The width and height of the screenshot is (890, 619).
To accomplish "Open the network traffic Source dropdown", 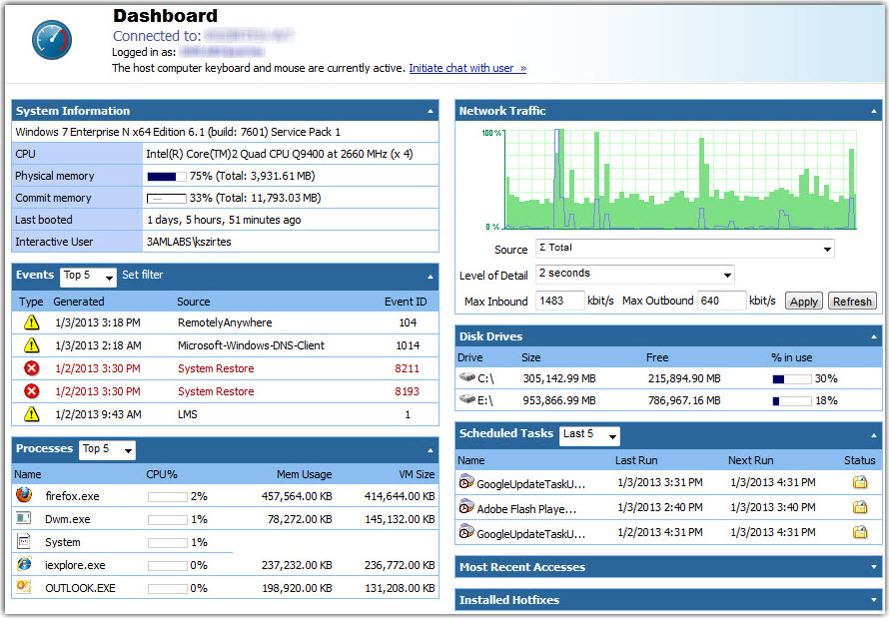I will pyautogui.click(x=827, y=249).
